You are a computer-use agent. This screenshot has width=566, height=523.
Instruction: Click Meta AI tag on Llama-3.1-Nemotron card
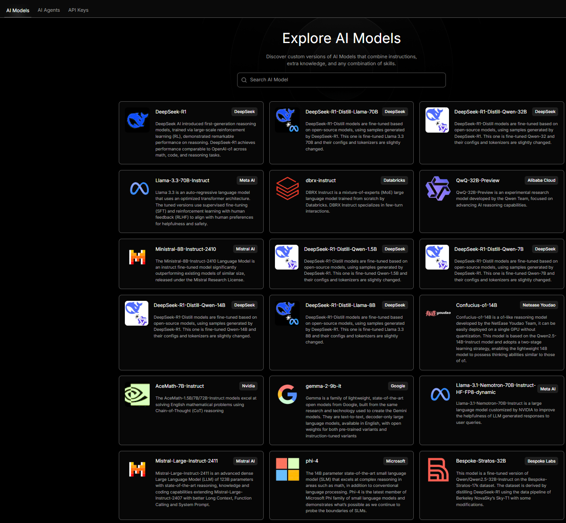[548, 389]
